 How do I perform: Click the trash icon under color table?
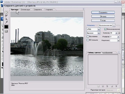(x=116, y=86)
